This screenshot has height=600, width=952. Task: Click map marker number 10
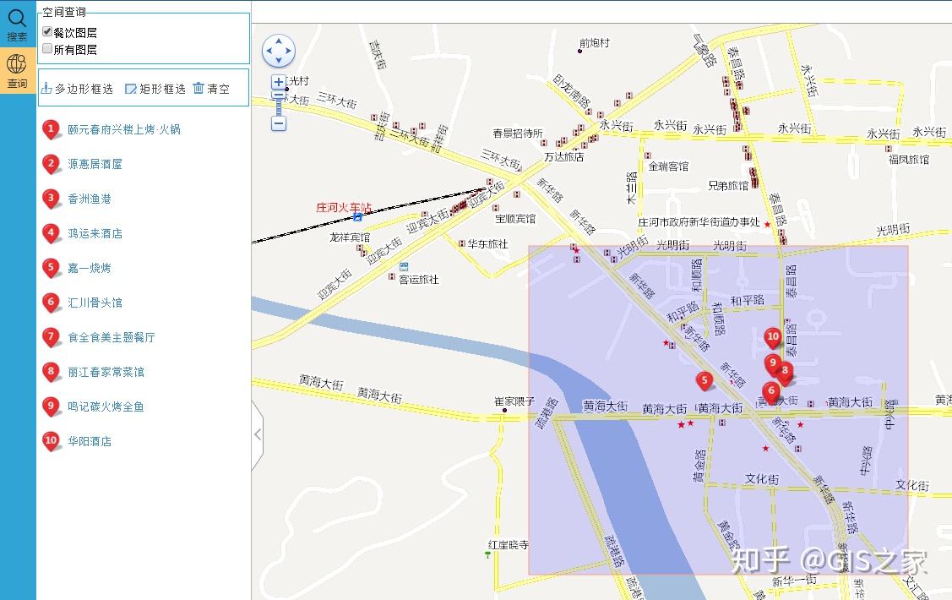point(774,337)
